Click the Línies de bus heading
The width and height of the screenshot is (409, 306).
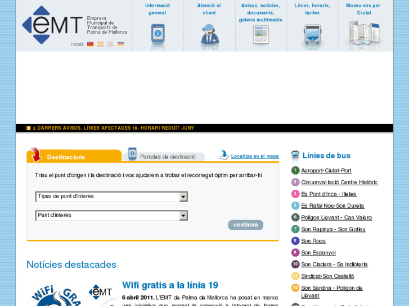tap(326, 156)
